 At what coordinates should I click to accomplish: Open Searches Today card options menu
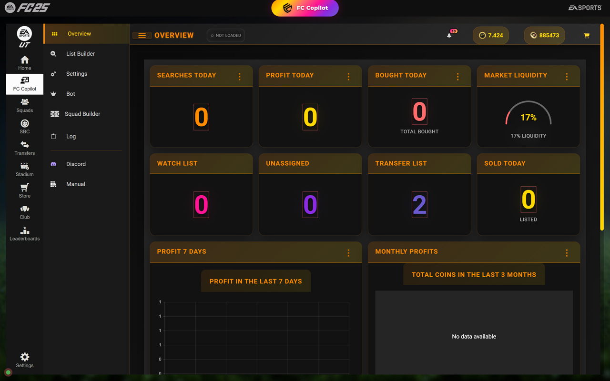(240, 77)
